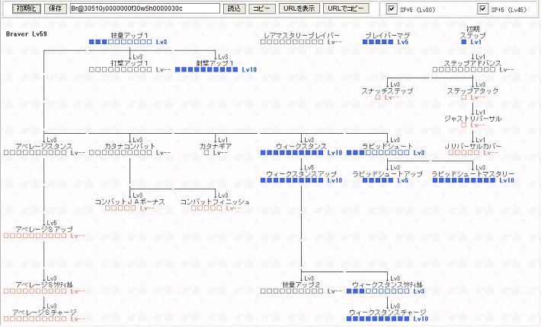Adjust the 打撃アップ1 level box row

(120, 69)
